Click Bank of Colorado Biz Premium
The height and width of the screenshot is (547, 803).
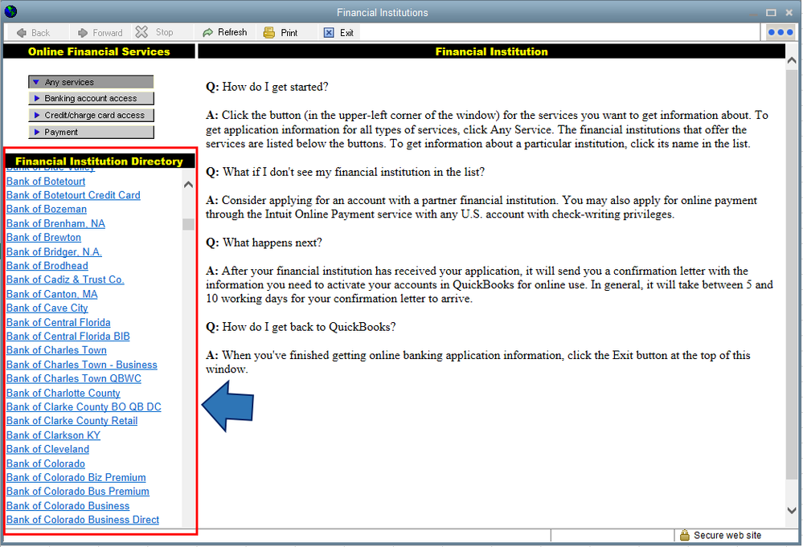tap(76, 477)
